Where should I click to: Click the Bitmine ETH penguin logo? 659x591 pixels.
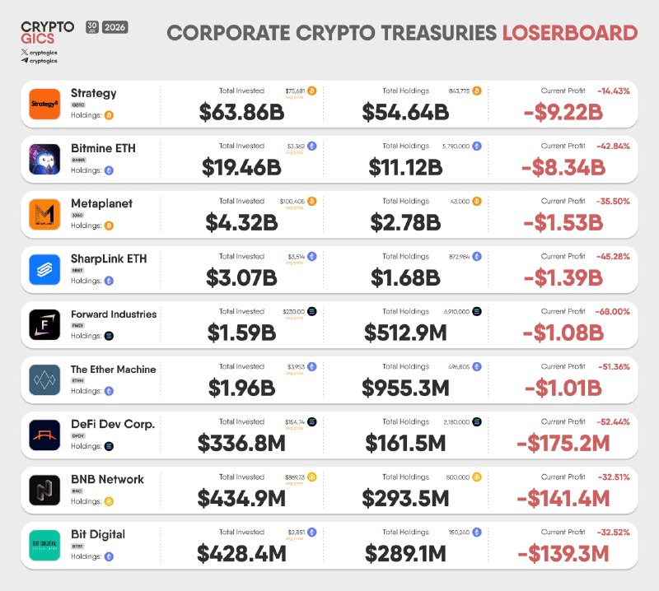(44, 159)
